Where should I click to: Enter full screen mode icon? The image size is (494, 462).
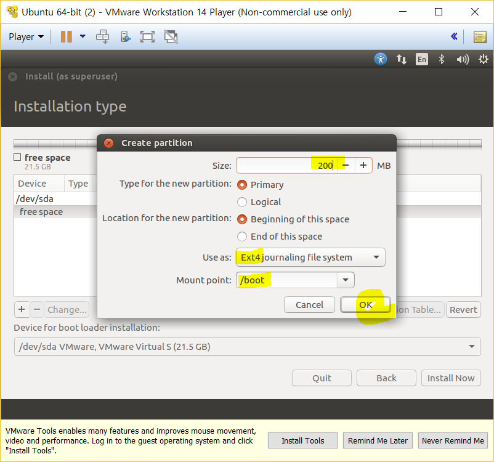point(147,37)
